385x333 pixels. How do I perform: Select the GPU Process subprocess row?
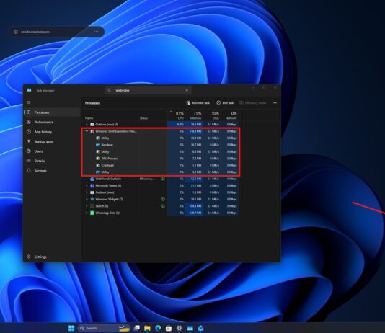click(161, 159)
